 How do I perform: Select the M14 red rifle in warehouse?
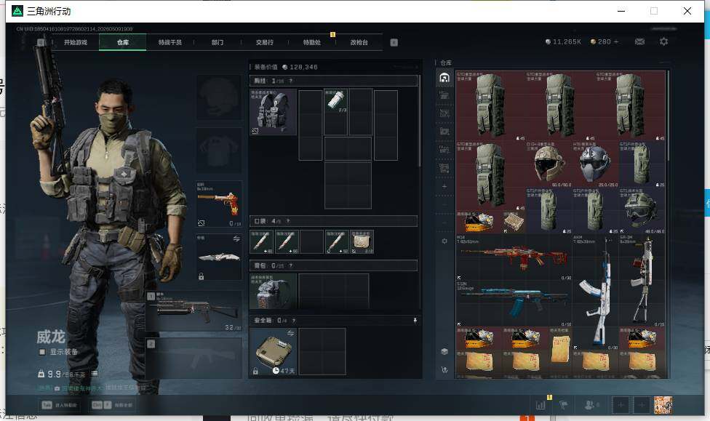click(514, 257)
